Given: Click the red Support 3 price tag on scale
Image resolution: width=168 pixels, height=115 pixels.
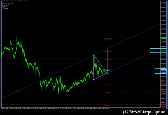Looking at the screenshot, I should pos(164,104).
